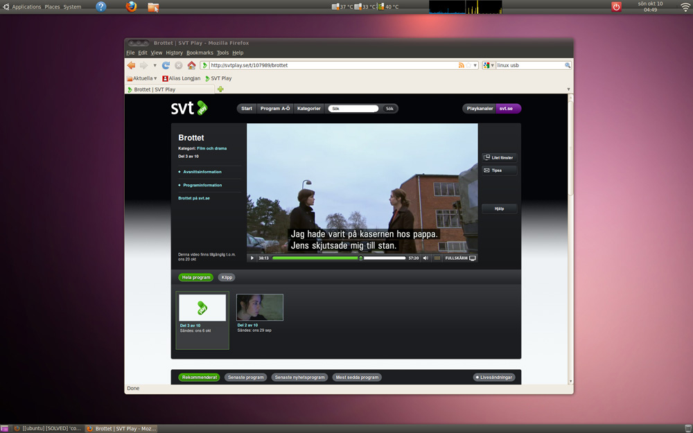Click the system monitor graph applet

(x=466, y=7)
